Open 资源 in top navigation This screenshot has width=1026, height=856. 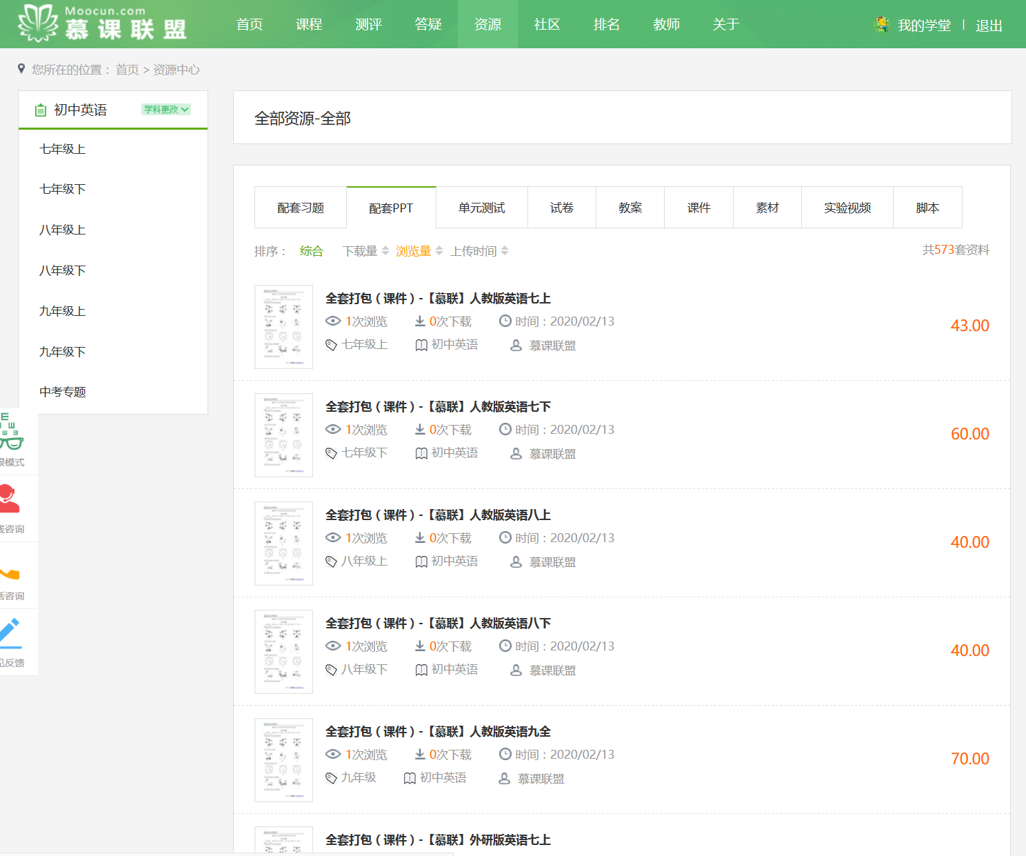[x=487, y=24]
